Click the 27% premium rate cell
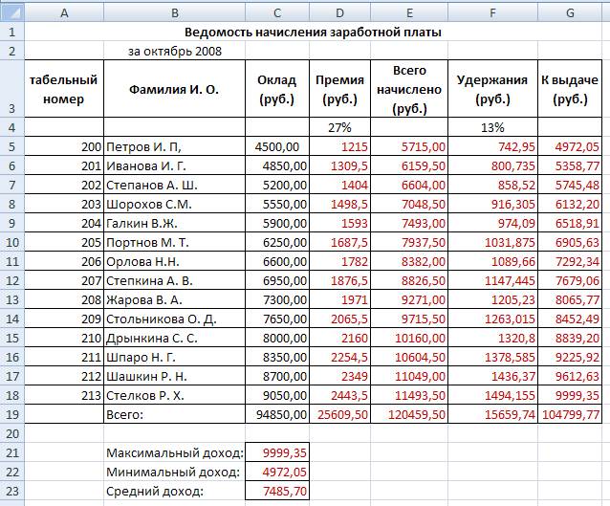The height and width of the screenshot is (506, 610). click(339, 126)
